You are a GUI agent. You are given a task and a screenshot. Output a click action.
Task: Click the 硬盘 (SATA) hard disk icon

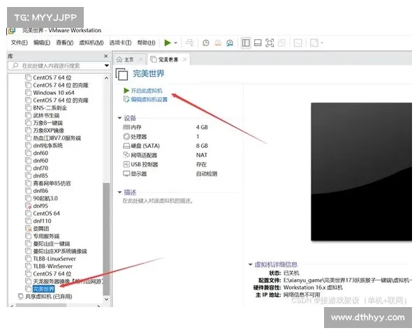pos(126,146)
